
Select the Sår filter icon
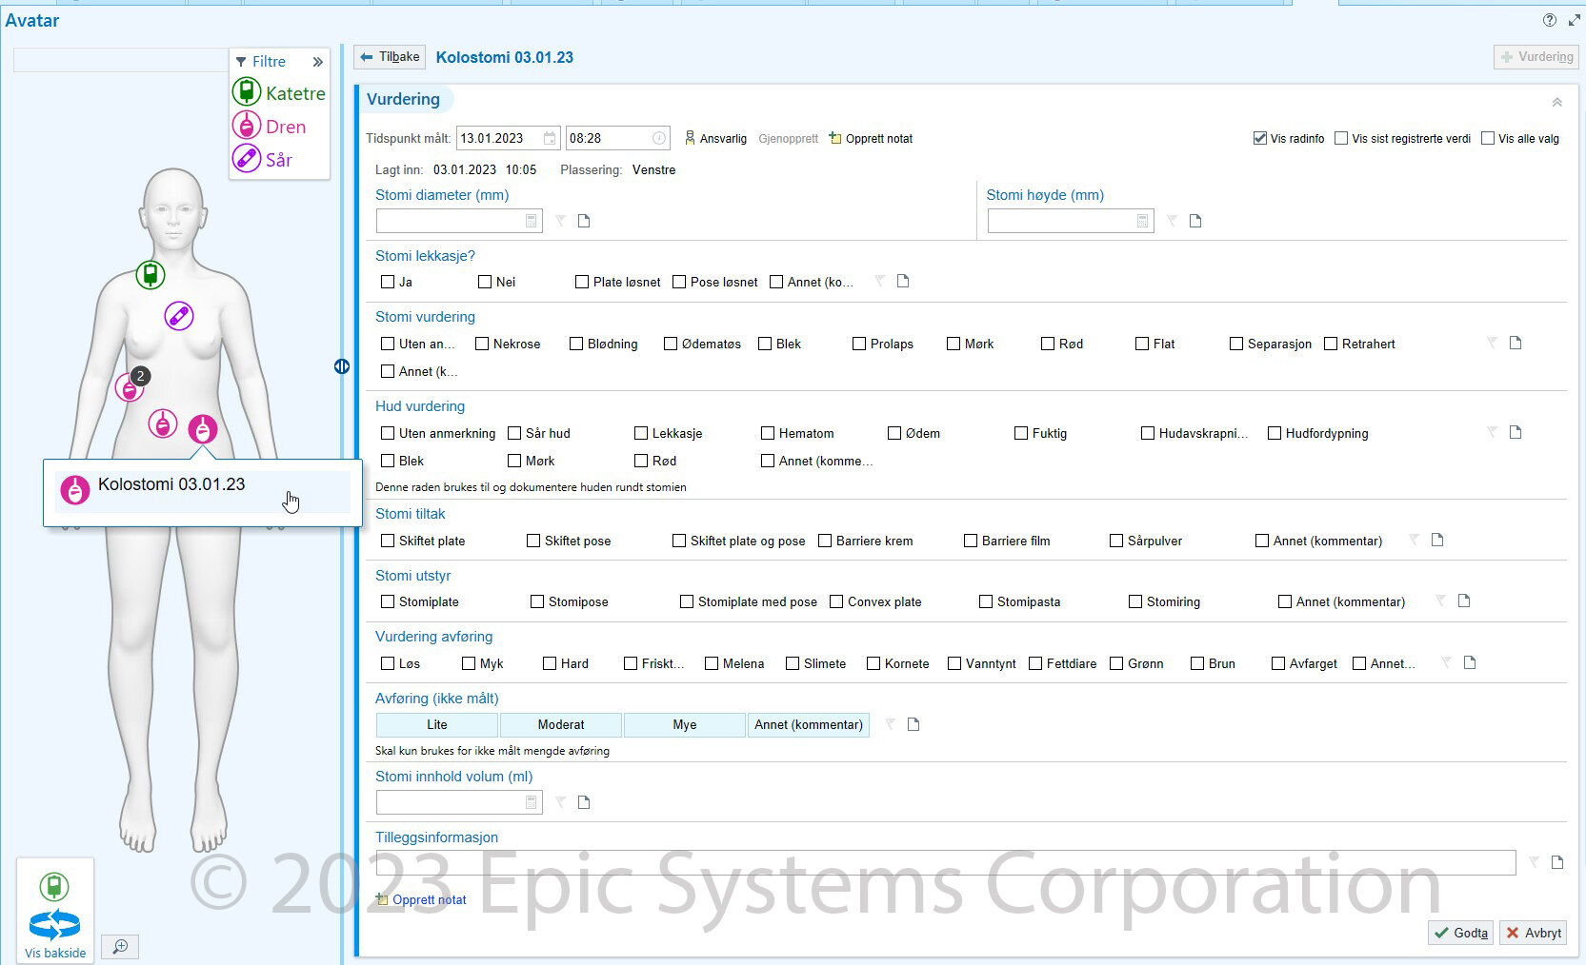(247, 159)
